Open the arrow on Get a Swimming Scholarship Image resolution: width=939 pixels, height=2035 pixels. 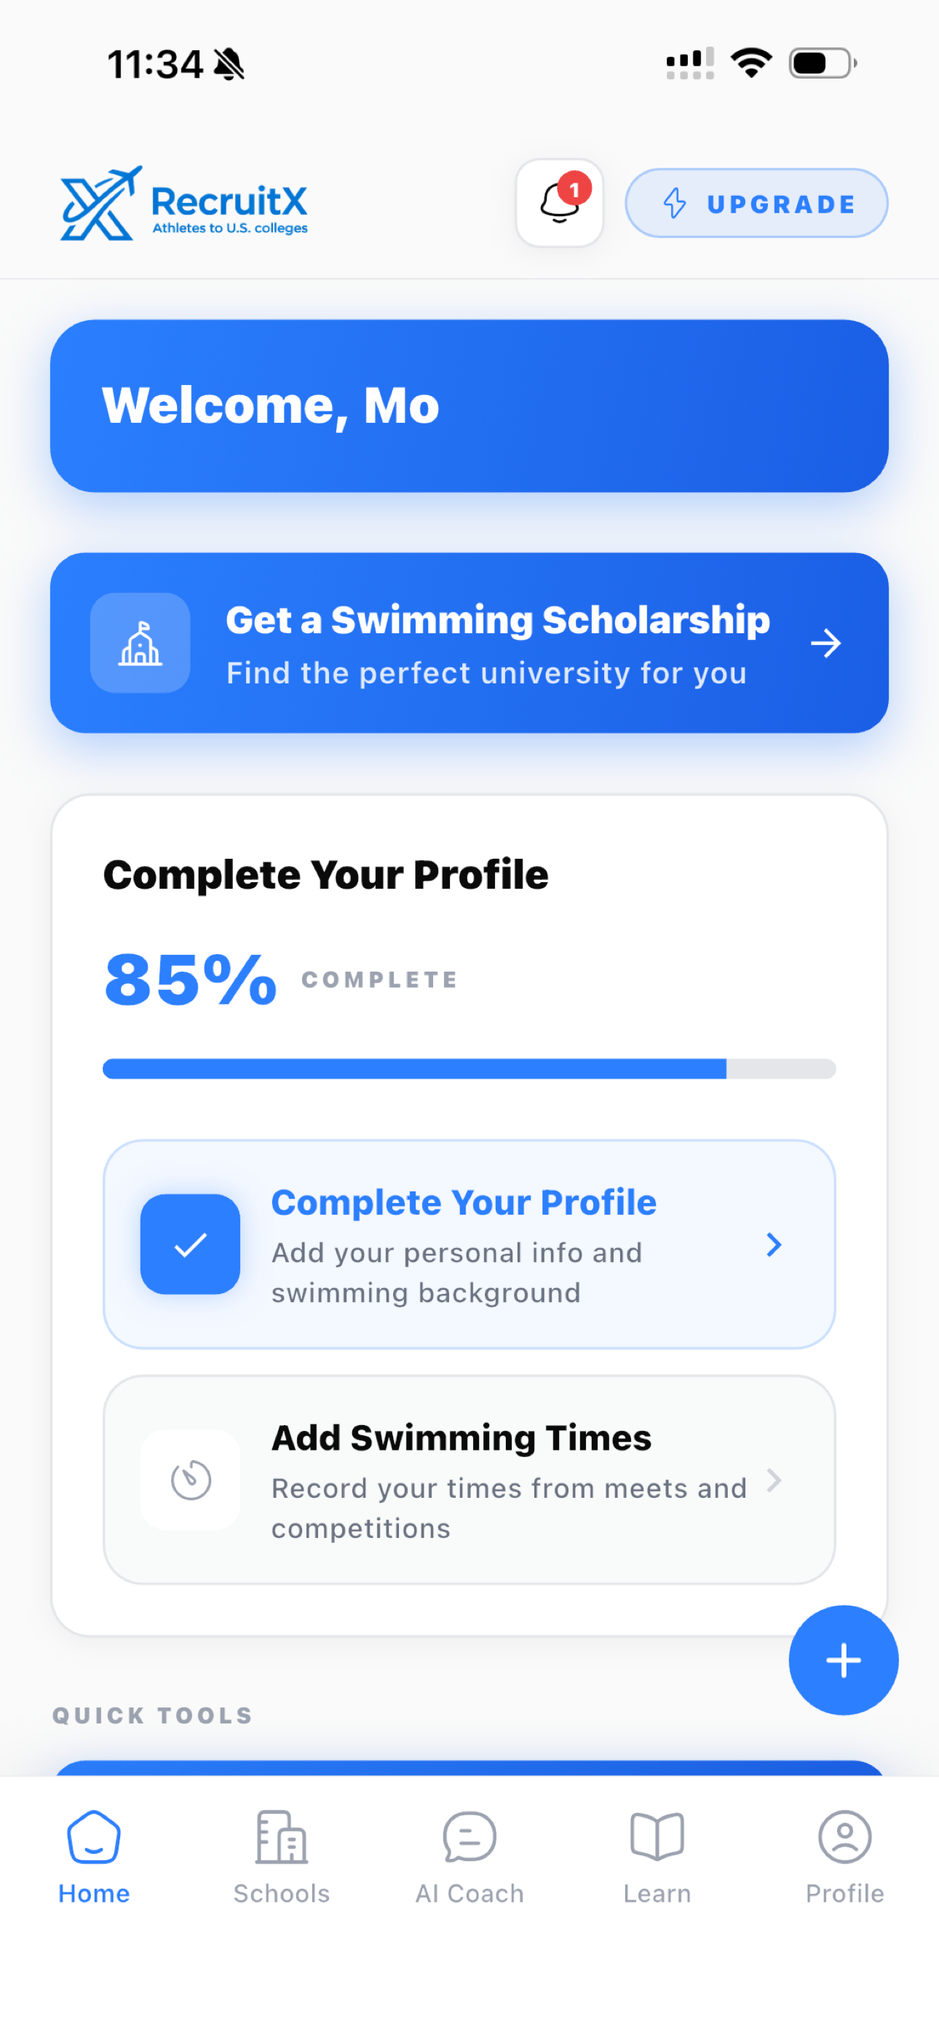point(826,643)
